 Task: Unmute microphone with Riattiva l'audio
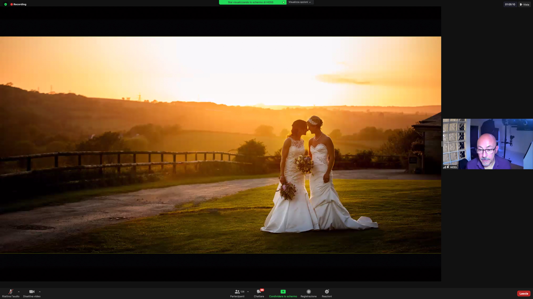click(11, 293)
